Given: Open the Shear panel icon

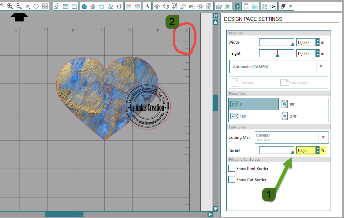Looking at the screenshot, I should pyautogui.click(x=183, y=6).
